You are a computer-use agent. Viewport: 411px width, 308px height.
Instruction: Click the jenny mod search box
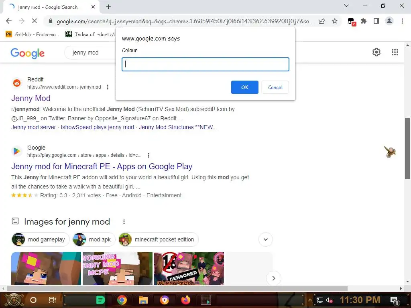coord(90,53)
